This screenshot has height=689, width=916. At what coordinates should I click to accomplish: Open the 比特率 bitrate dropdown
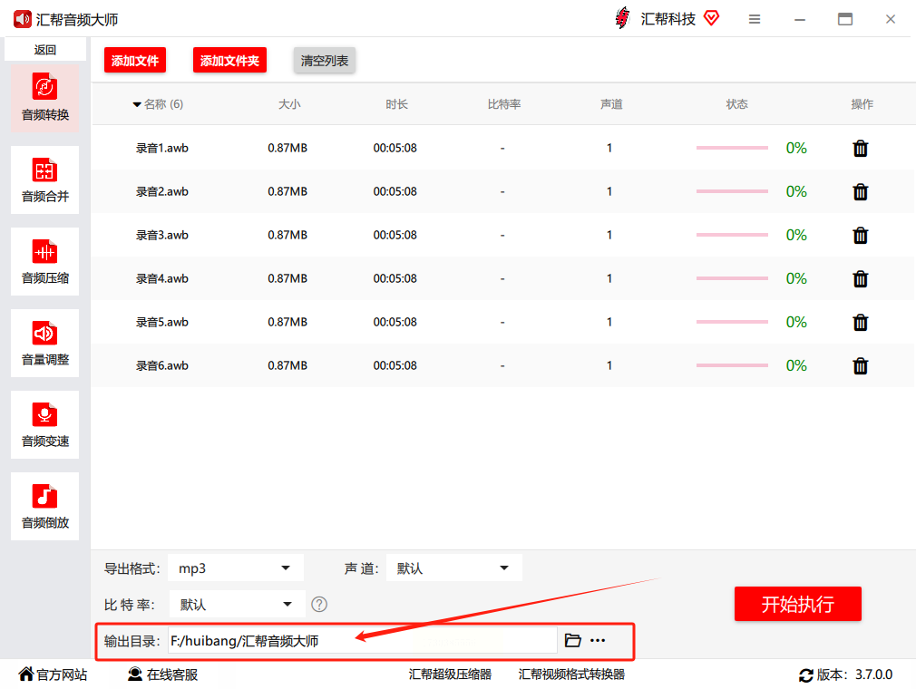[236, 604]
